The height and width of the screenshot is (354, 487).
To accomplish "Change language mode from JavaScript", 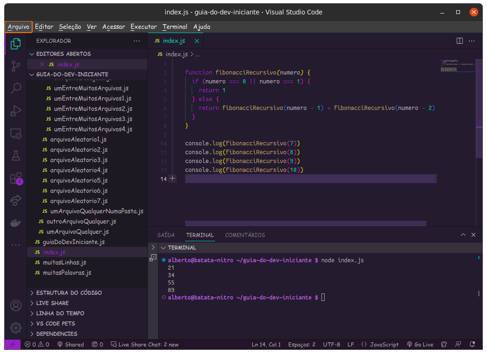I will pyautogui.click(x=383, y=345).
